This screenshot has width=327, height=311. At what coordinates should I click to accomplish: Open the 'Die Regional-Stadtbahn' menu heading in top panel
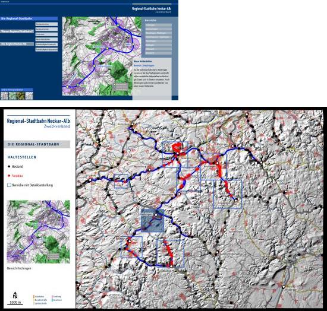click(x=29, y=18)
